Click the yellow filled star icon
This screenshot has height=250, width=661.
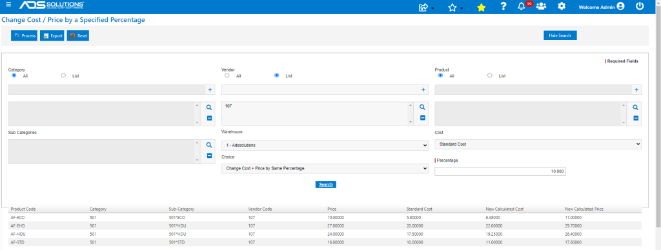(481, 7)
